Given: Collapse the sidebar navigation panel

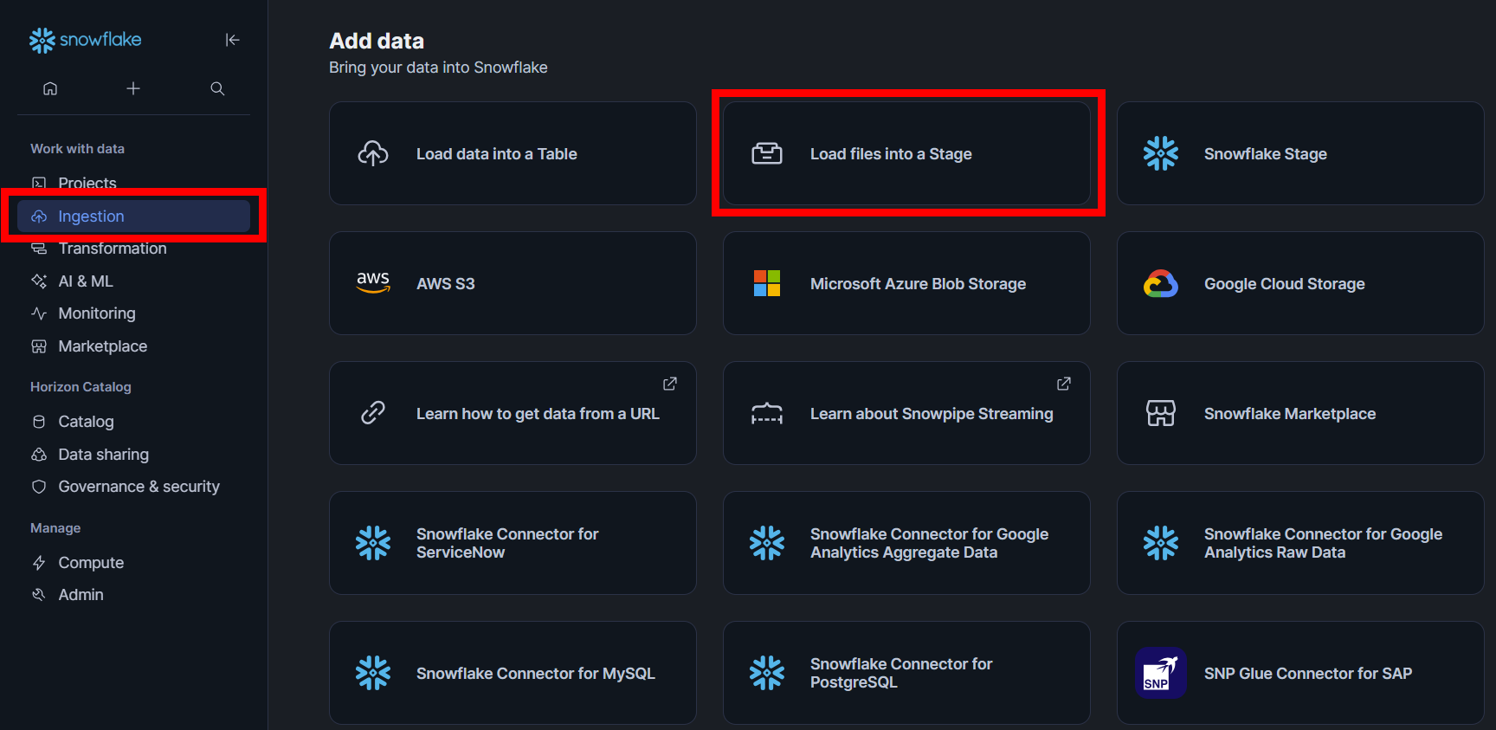Looking at the screenshot, I should coord(232,40).
